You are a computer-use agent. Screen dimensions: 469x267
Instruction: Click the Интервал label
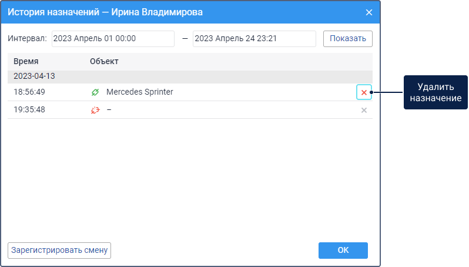tap(27, 38)
